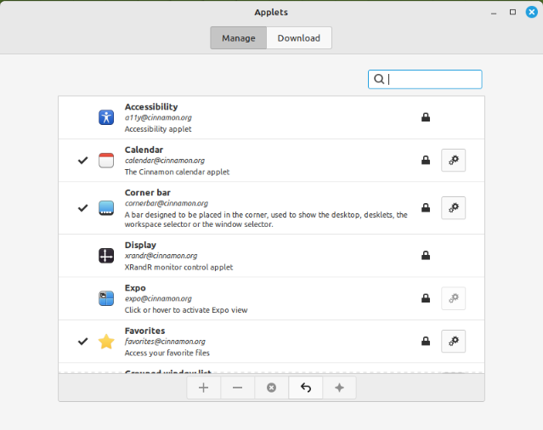The image size is (543, 430).
Task: Click 'Access your favorite files' description
Action: coord(167,354)
